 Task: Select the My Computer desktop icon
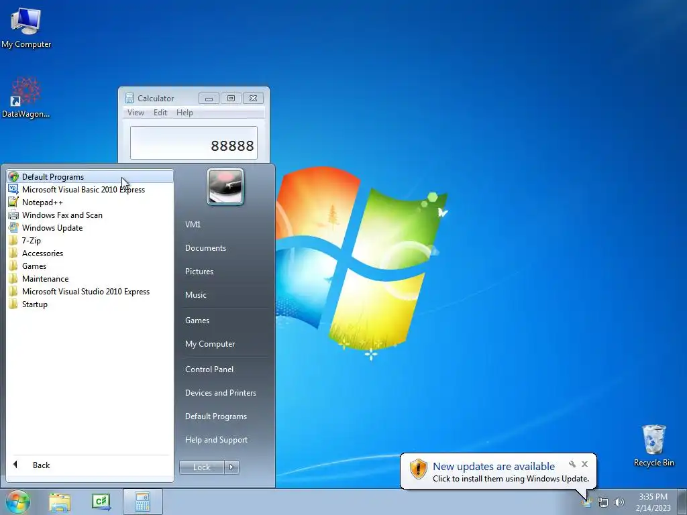click(26, 28)
